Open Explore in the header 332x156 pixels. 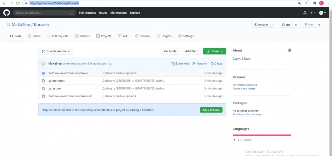135,13
